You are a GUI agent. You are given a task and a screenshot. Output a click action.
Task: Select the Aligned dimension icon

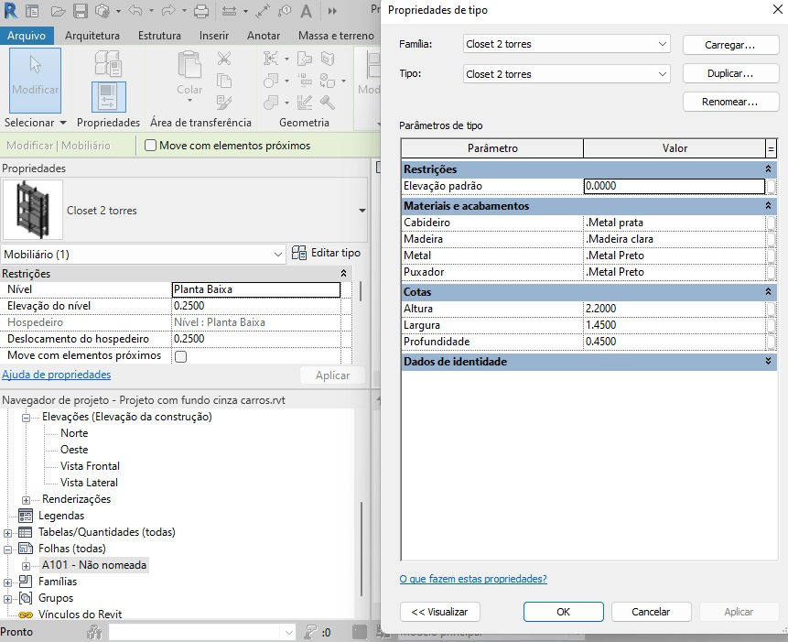[x=263, y=11]
